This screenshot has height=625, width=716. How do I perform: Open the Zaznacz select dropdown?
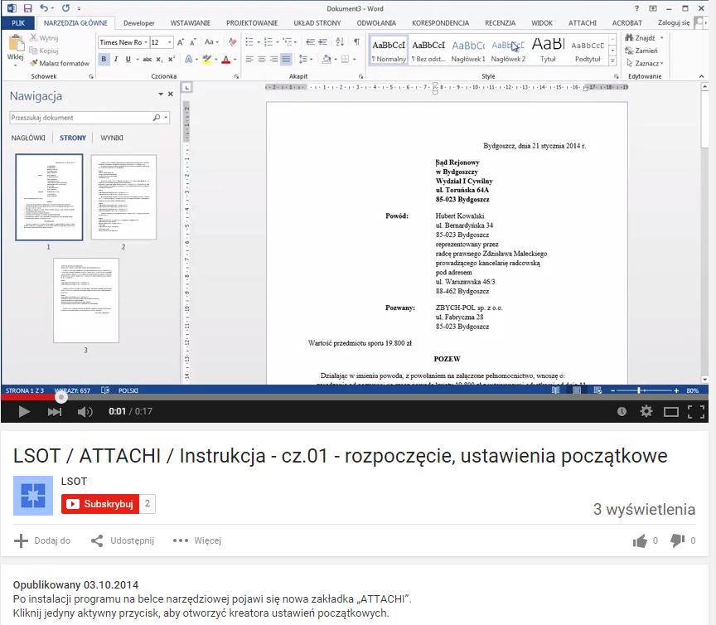coord(645,64)
